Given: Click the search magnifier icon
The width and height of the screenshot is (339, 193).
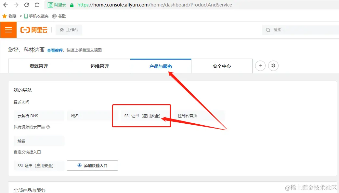Looking at the screenshot, I should (x=268, y=30).
